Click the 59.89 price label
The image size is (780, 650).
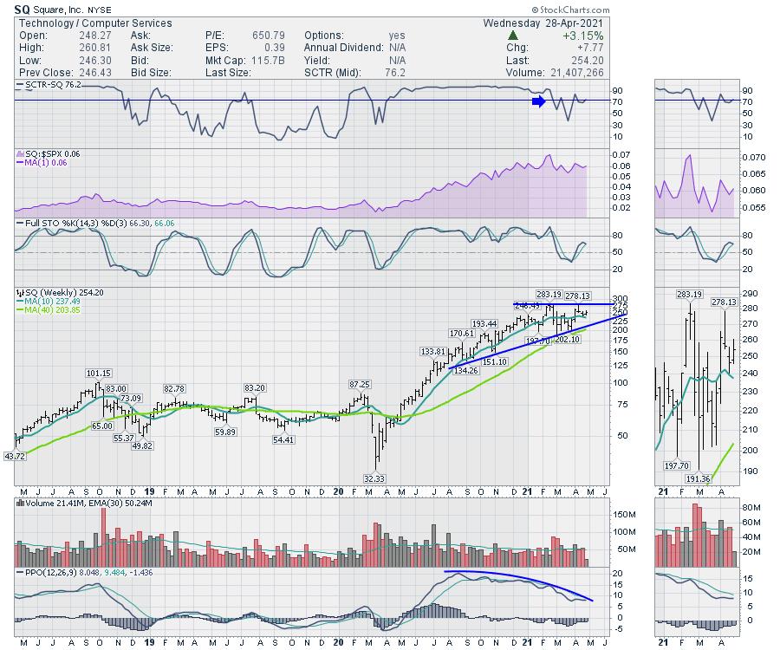tap(225, 432)
